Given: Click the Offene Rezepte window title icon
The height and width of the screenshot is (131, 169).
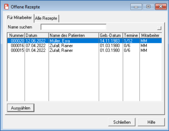Looking at the screenshot, I should (x=6, y=7).
